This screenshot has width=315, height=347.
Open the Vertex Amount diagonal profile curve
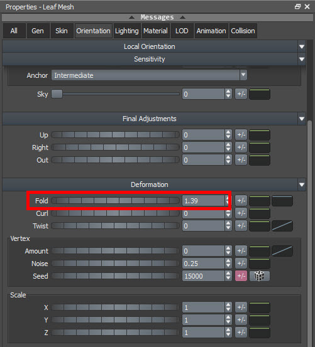click(x=282, y=251)
